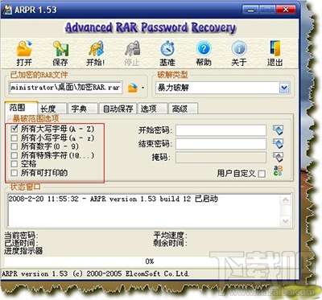Click the icon beside 掩码 field
This screenshot has width=322, height=300.
tap(278, 157)
